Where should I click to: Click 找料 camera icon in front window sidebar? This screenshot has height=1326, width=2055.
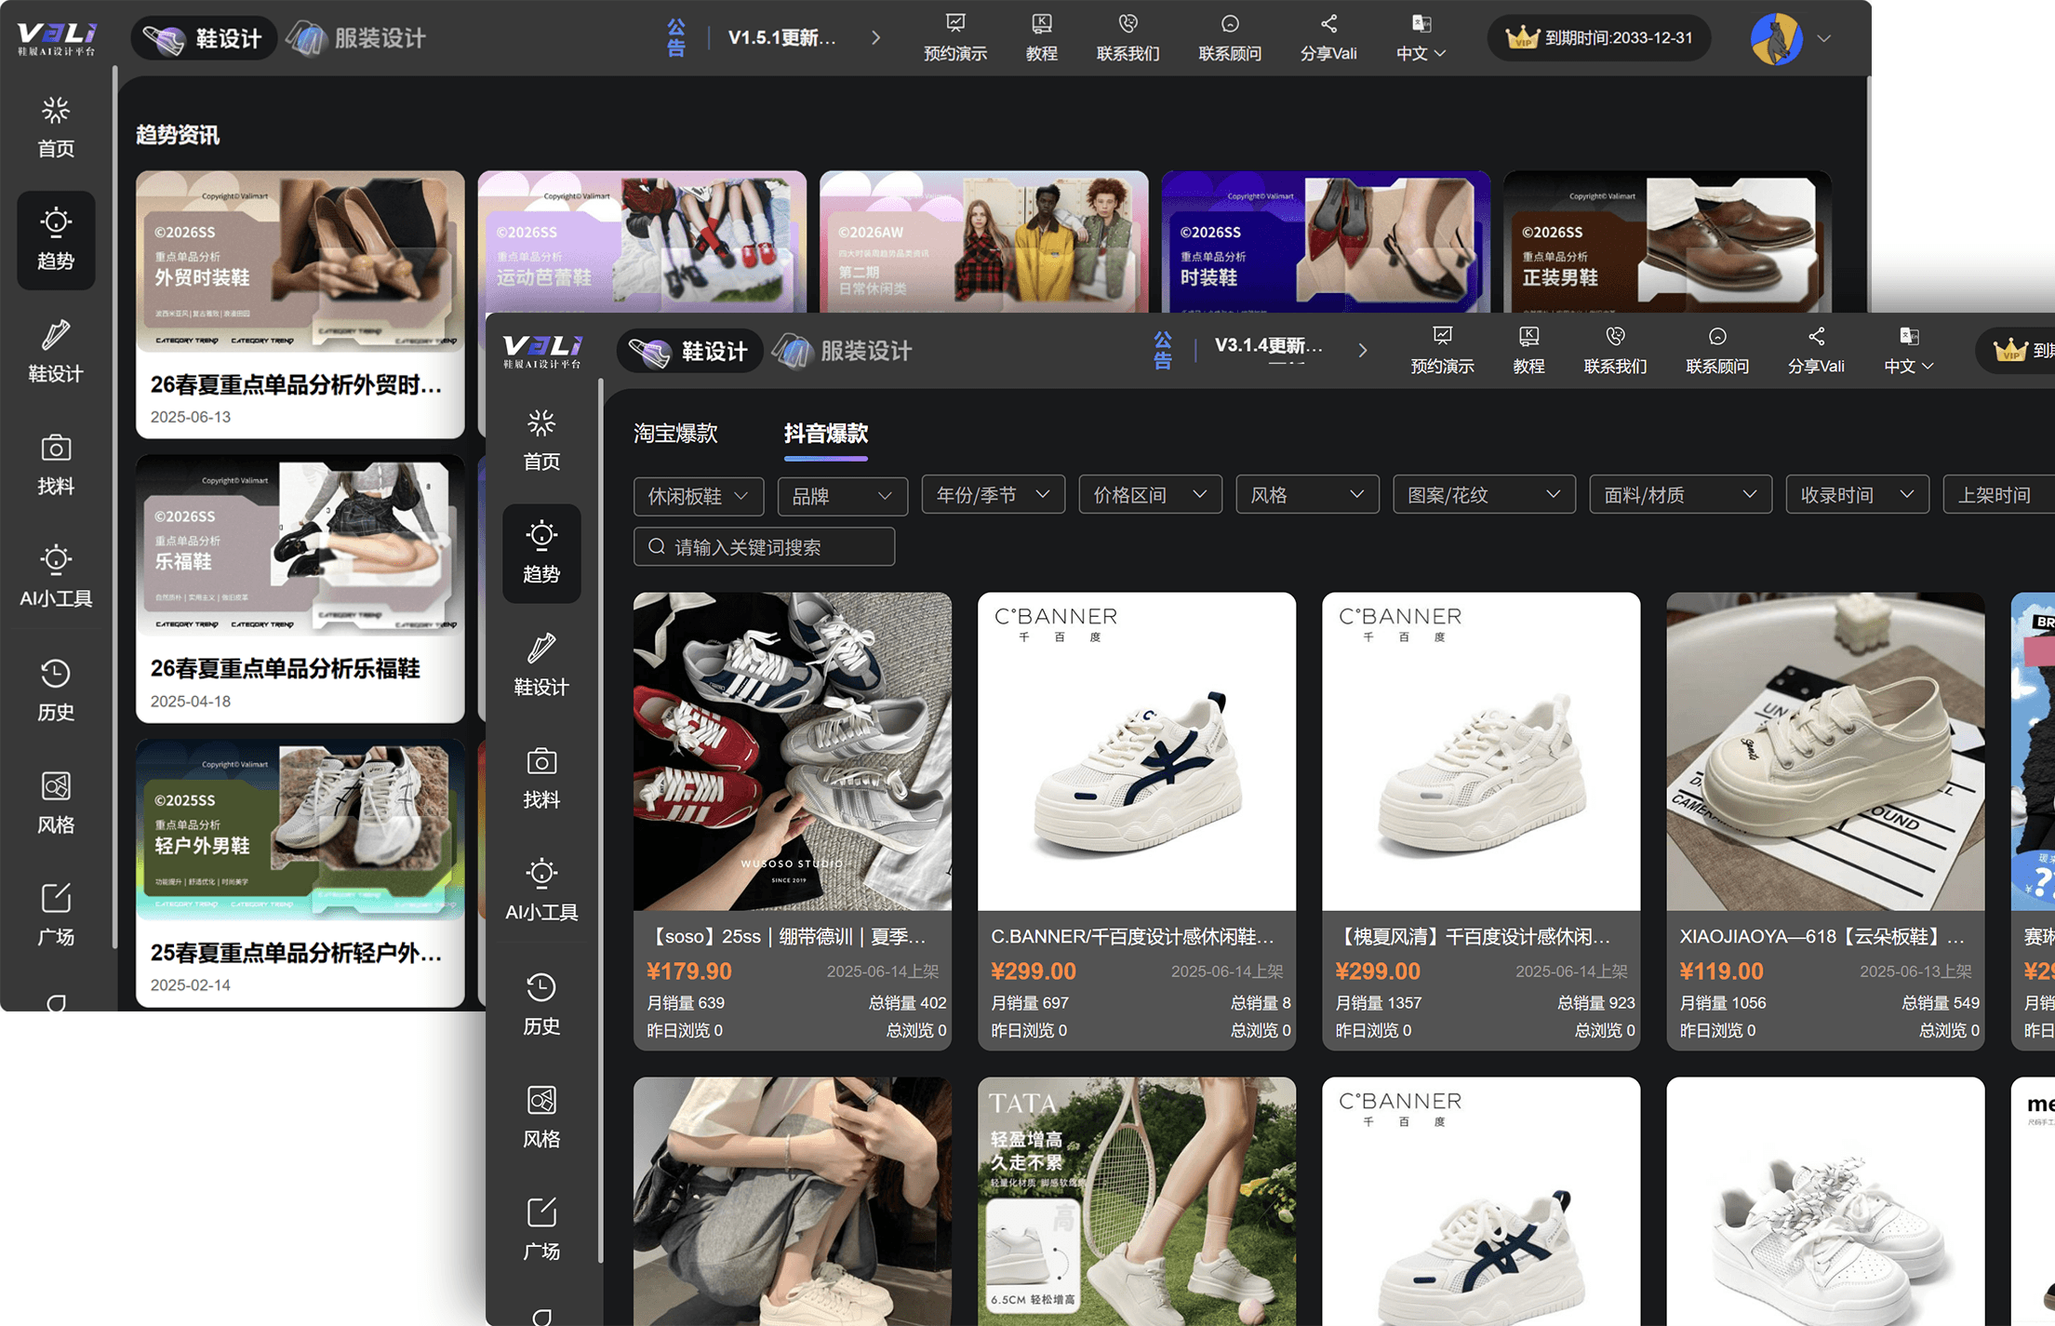point(541,761)
